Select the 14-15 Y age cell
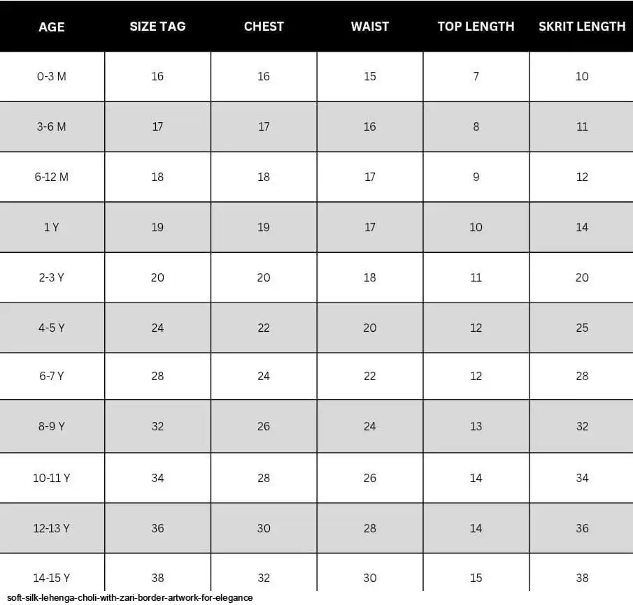Image resolution: width=633 pixels, height=605 pixels. click(52, 578)
